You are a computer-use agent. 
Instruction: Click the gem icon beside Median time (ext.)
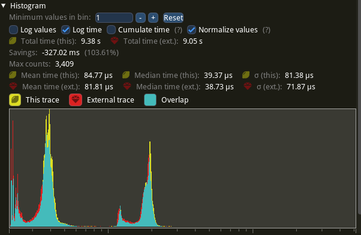[127, 86]
